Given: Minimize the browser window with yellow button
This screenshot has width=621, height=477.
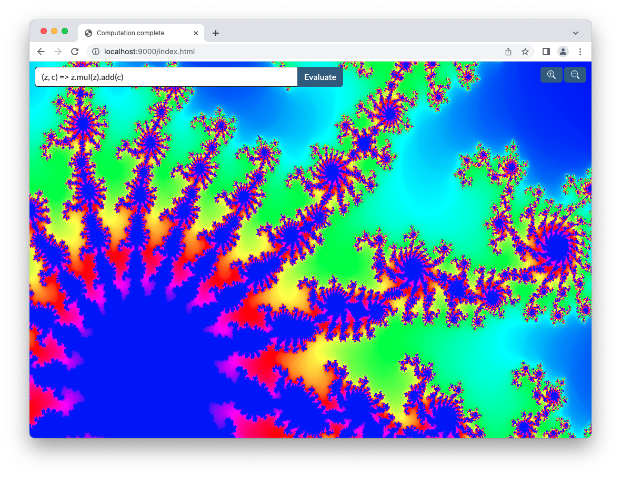Looking at the screenshot, I should click(54, 31).
